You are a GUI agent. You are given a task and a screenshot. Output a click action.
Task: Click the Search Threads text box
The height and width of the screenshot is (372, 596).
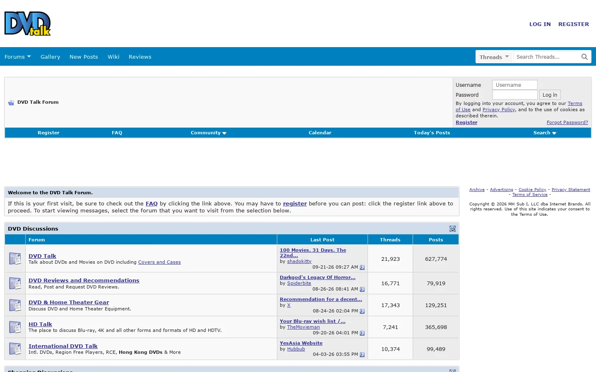tap(546, 57)
